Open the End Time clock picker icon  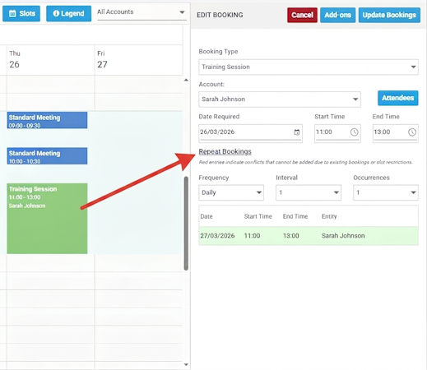[x=412, y=132]
